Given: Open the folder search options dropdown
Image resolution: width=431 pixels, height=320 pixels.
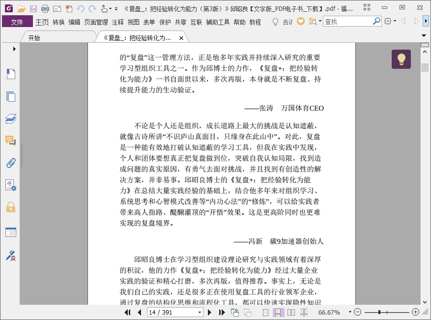Looking at the screenshot, I should click(320, 21).
